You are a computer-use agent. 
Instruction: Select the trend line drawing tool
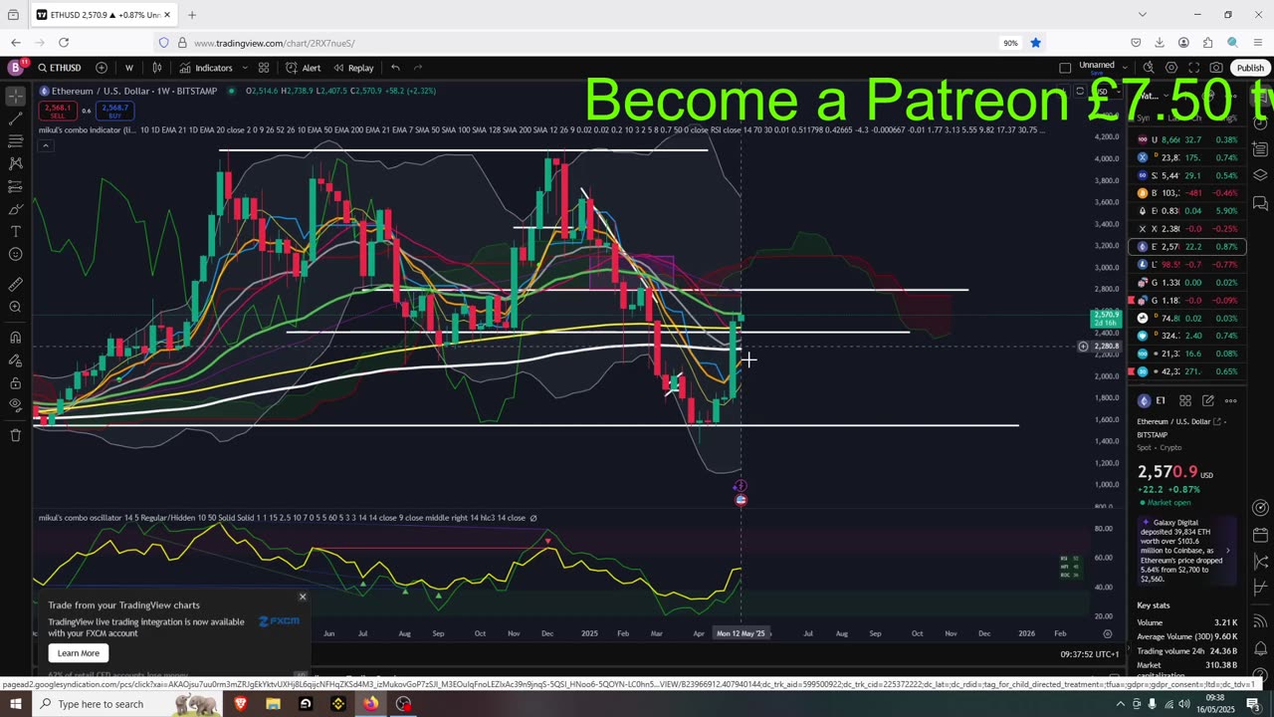[15, 119]
